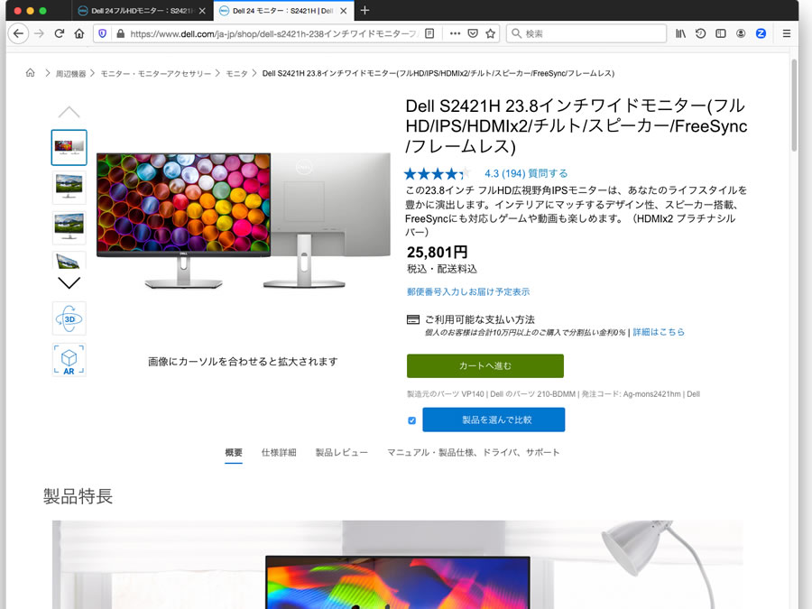Select the active Dell 24 モニター S2421H tab

pos(284,10)
